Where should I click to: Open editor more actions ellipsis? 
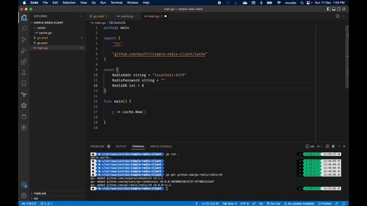coord(343,16)
